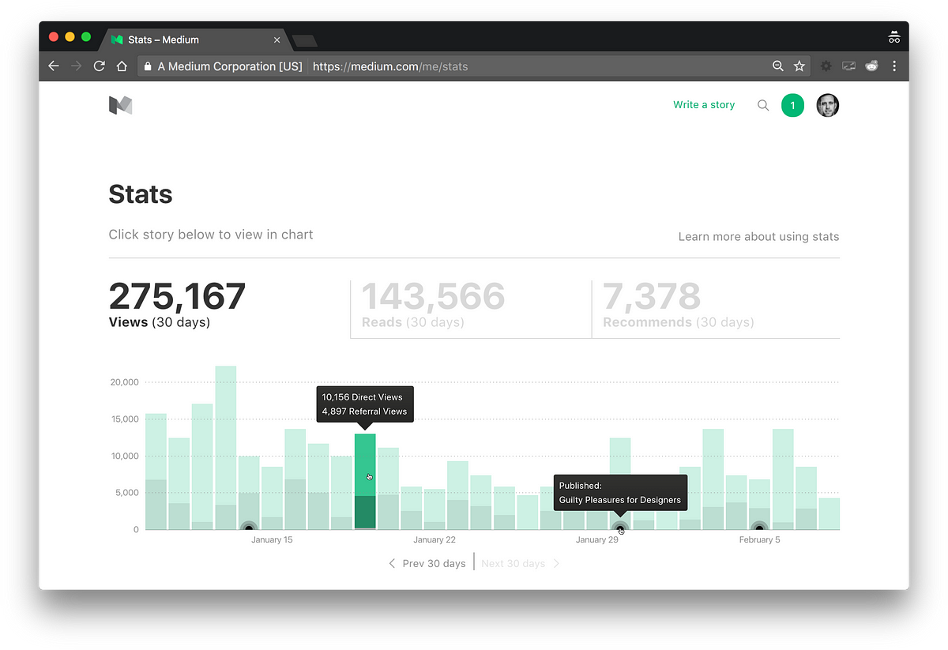Bookmark this page with star icon

tap(799, 66)
